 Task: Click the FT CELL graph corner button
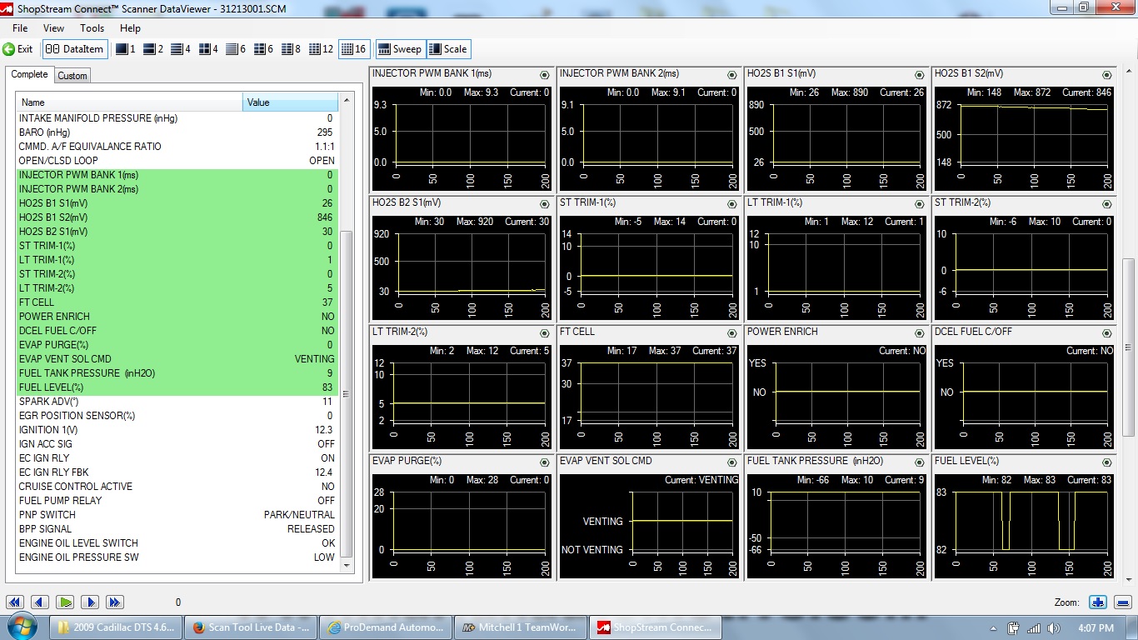pos(731,333)
